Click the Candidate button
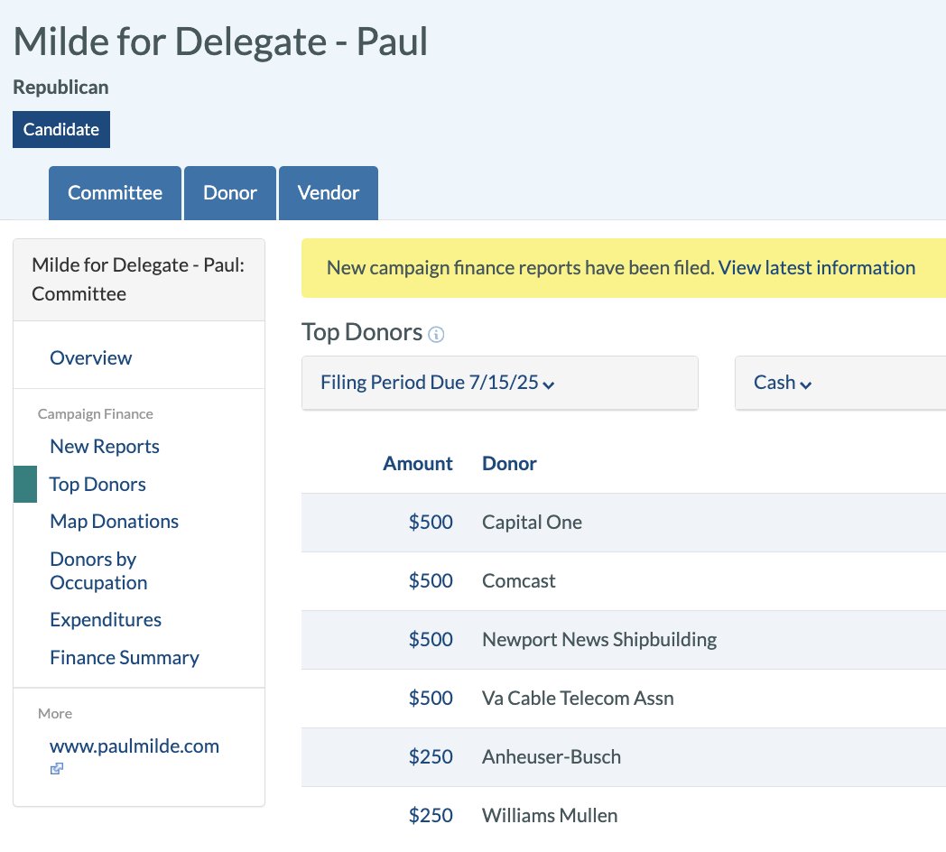Viewport: 946px width, 852px height. (61, 129)
